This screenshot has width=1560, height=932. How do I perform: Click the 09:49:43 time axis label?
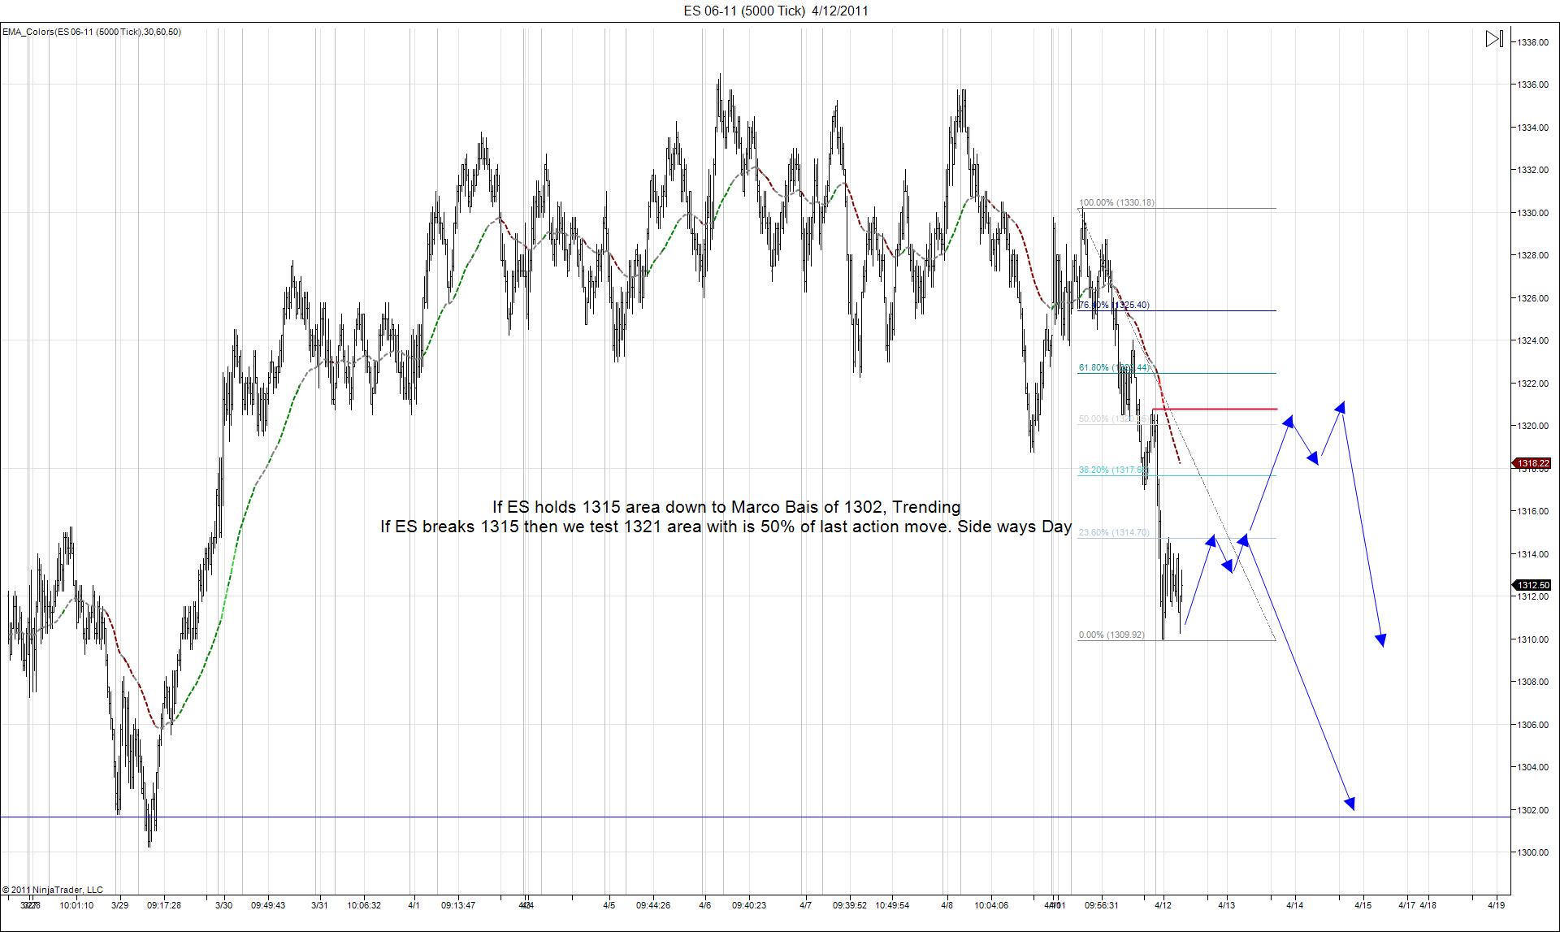point(267,904)
